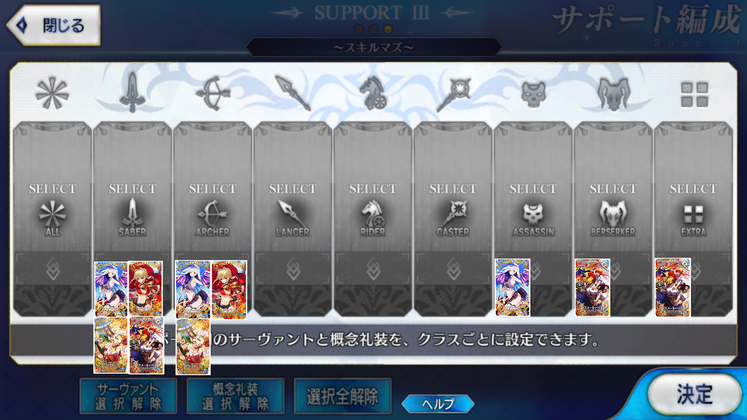747x420 pixels.
Task: Click the Berserker slot craft essence card thumbnail
Action: click(592, 288)
